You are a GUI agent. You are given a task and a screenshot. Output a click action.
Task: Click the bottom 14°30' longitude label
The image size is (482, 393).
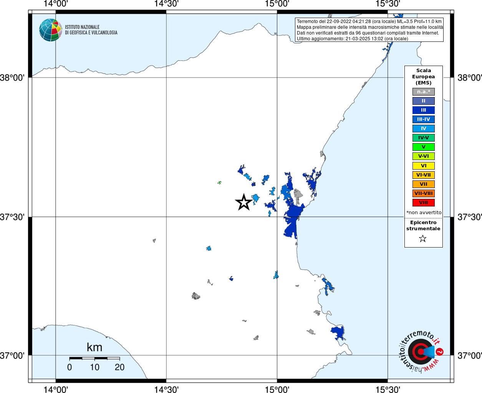(166, 389)
